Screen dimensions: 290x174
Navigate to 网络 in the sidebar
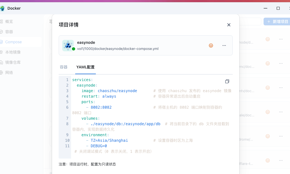click(x=9, y=73)
